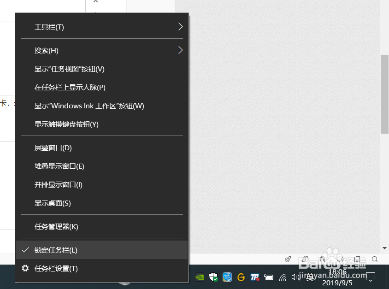Click the battery status icon
Image resolution: width=389 pixels, height=289 pixels.
[269, 277]
